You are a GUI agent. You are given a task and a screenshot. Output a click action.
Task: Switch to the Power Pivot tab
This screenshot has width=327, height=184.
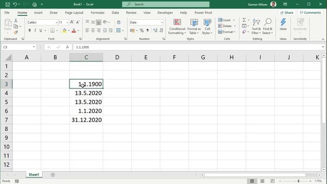pos(203,13)
